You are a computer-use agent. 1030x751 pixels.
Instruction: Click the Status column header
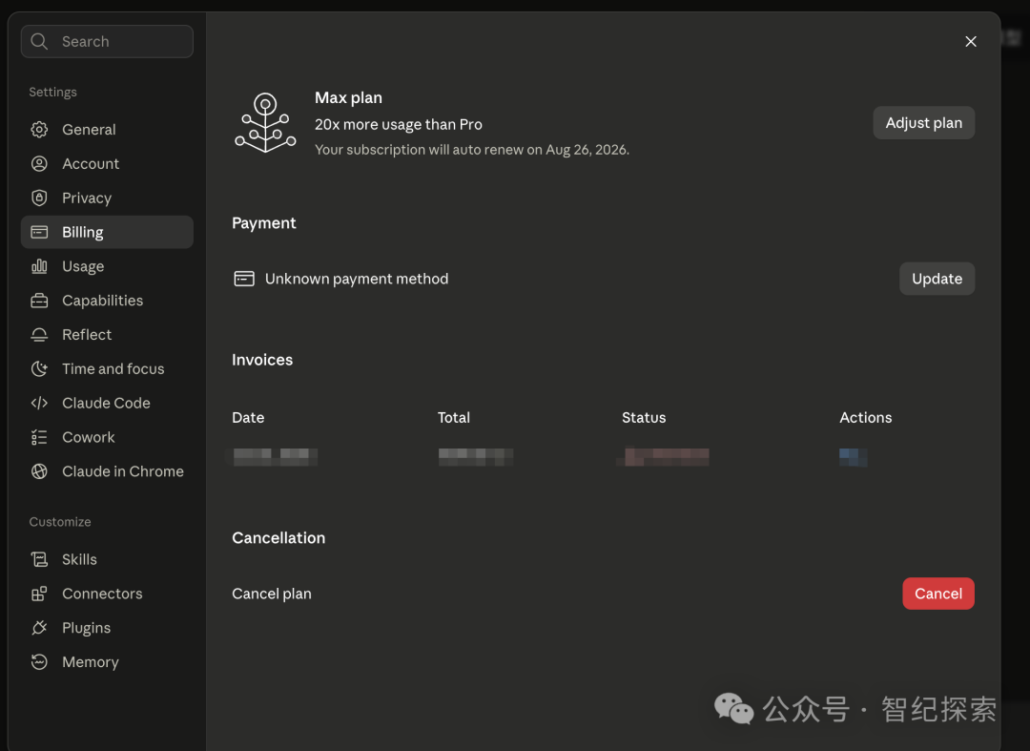pyautogui.click(x=644, y=417)
